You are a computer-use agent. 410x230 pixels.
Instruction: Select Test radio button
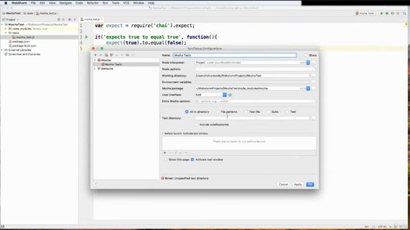pos(287,112)
